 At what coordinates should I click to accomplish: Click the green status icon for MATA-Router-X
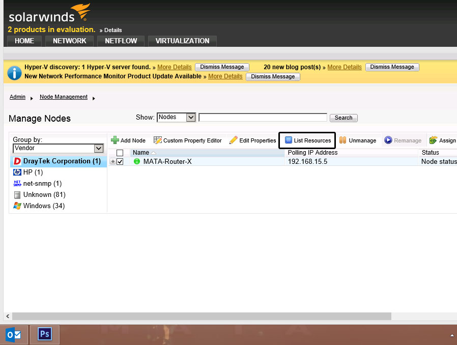(x=137, y=161)
